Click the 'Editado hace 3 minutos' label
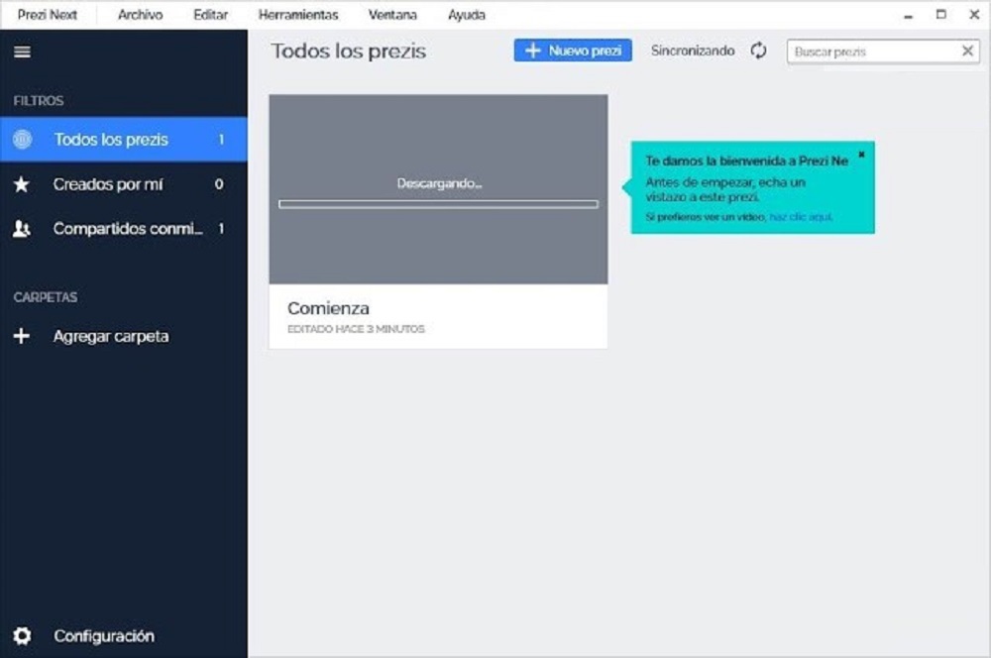Image resolution: width=991 pixels, height=658 pixels. click(356, 329)
